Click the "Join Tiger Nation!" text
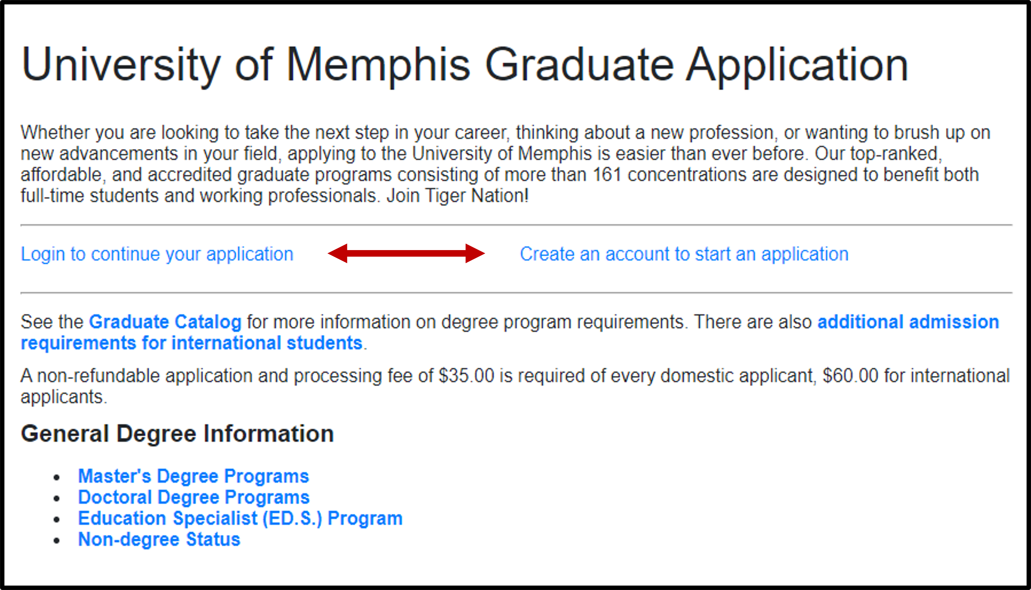 pos(457,196)
